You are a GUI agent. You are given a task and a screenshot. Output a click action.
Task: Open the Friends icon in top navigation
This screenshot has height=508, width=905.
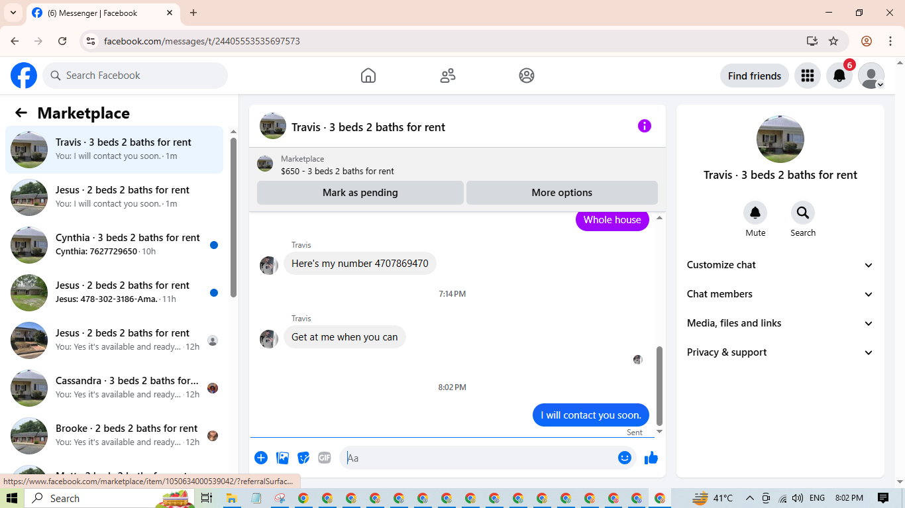(448, 76)
